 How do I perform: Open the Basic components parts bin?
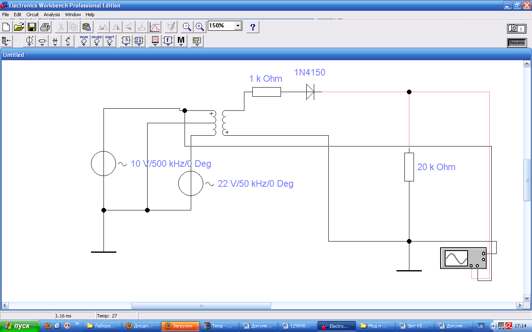pos(42,41)
